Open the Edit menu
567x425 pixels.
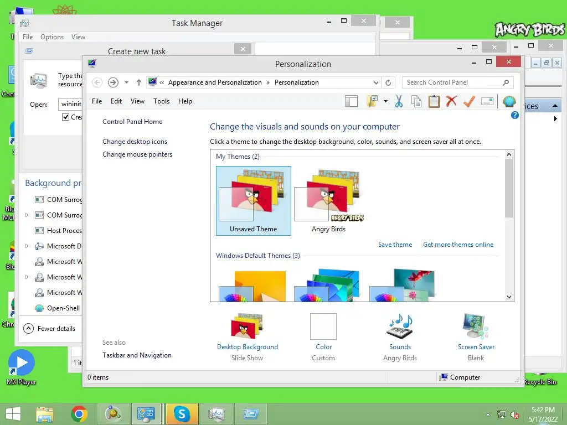[x=116, y=101]
